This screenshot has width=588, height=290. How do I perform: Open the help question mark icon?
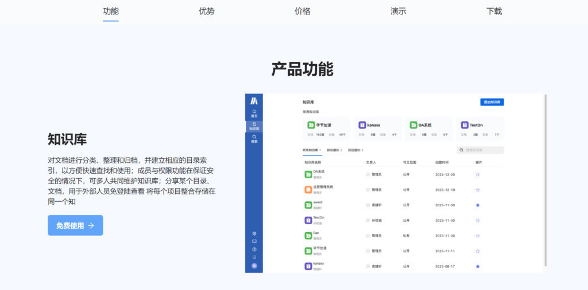pyautogui.click(x=254, y=249)
